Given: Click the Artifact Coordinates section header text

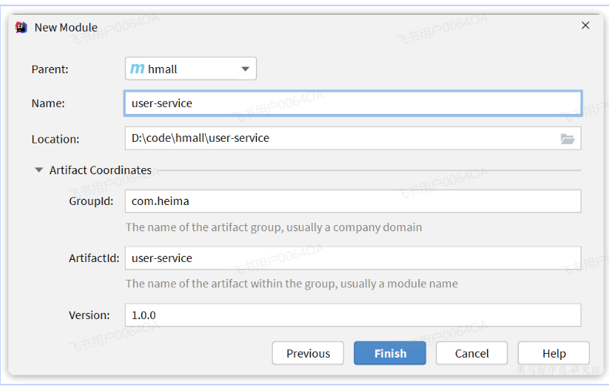Looking at the screenshot, I should coord(100,170).
